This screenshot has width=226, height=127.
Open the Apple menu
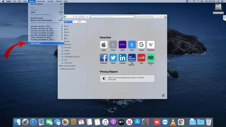coord(3,1)
